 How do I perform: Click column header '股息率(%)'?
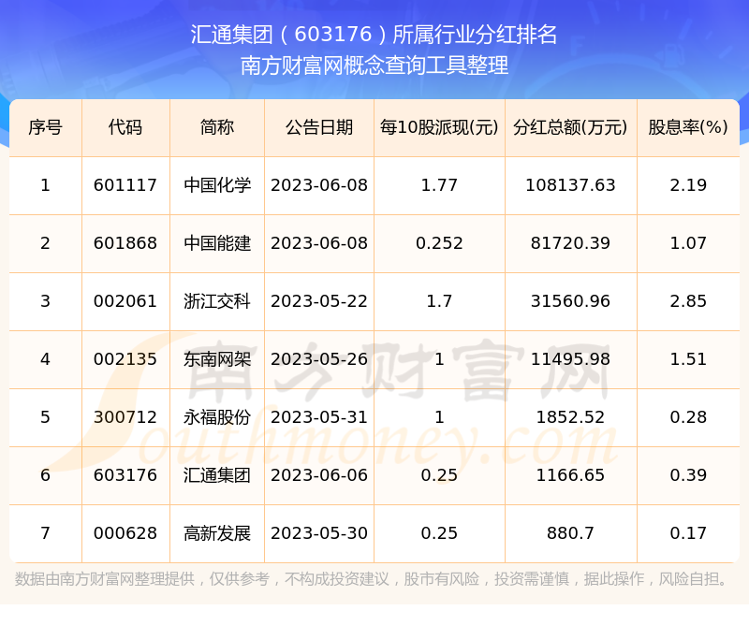click(688, 127)
